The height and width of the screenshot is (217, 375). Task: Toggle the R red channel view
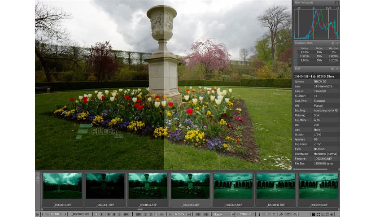click(x=109, y=214)
